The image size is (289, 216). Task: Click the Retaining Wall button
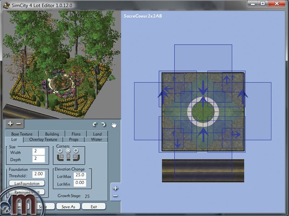click(x=27, y=192)
